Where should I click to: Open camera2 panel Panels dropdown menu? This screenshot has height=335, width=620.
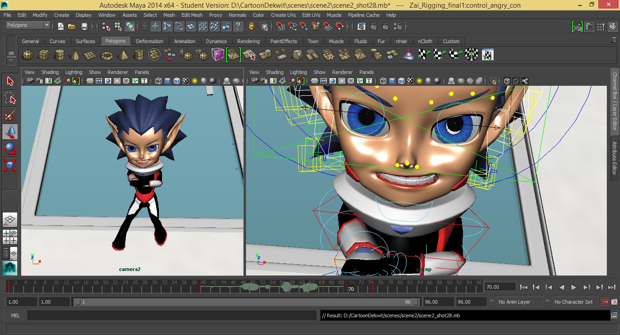click(142, 72)
